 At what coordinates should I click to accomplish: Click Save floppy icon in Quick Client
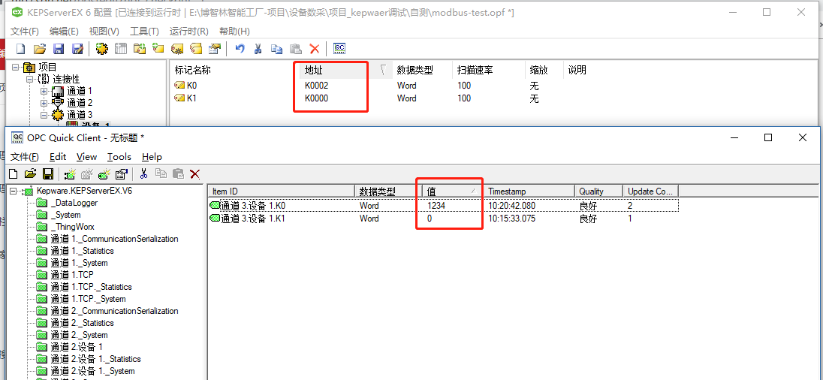[48, 173]
